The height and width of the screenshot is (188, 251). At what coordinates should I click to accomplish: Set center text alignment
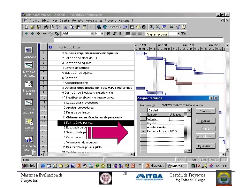coord(134,33)
